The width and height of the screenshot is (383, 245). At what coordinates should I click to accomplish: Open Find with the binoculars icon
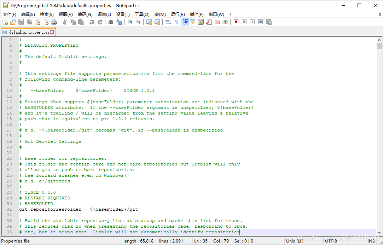(111, 22)
